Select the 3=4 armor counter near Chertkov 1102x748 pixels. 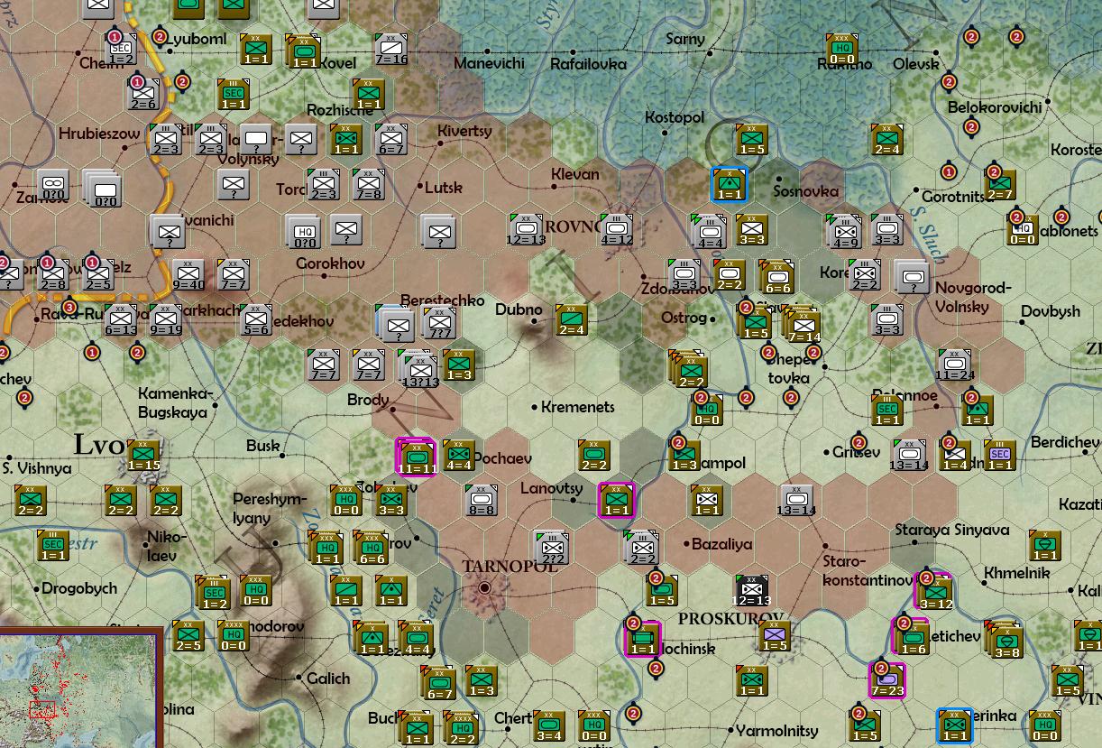[549, 725]
